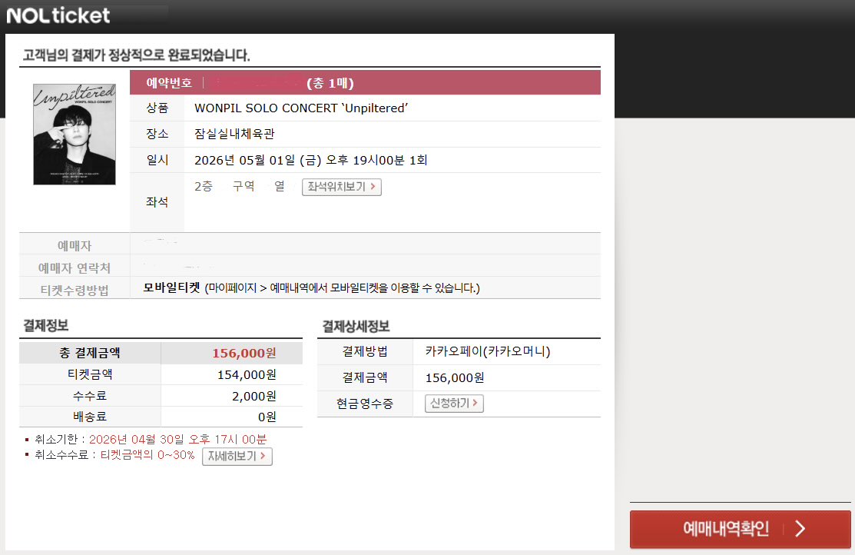Select the cancellation deadline 2026년 04월 30일
Screen dimensions: 855x555
point(136,439)
